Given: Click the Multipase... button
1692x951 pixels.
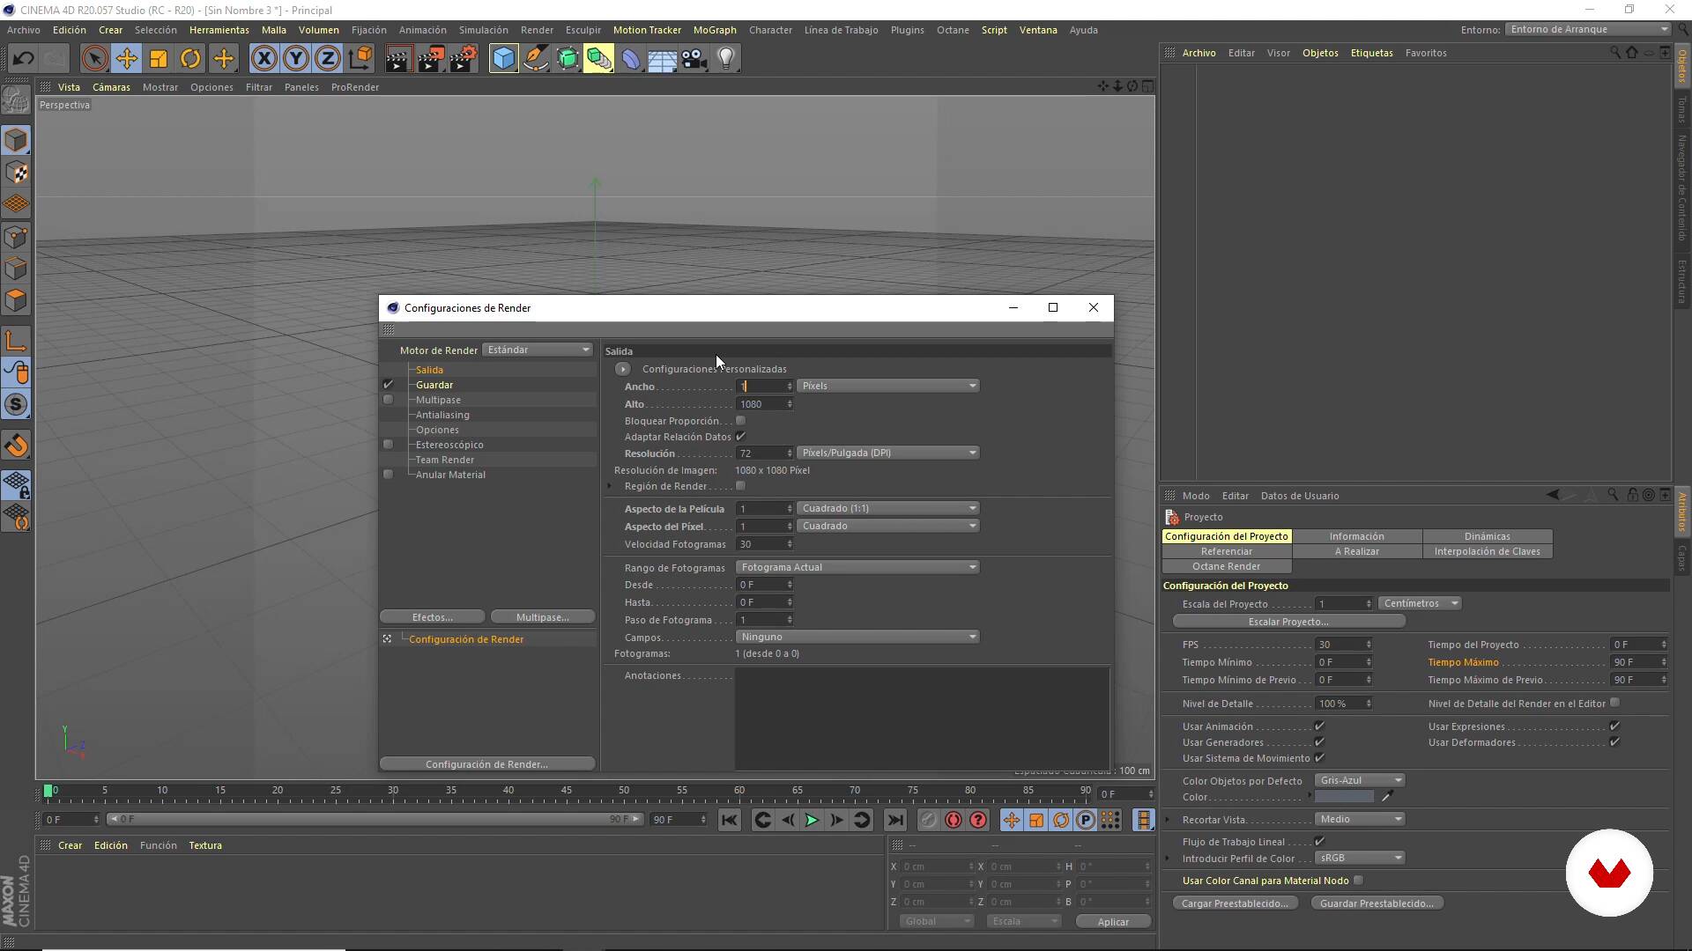Looking at the screenshot, I should pyautogui.click(x=542, y=617).
